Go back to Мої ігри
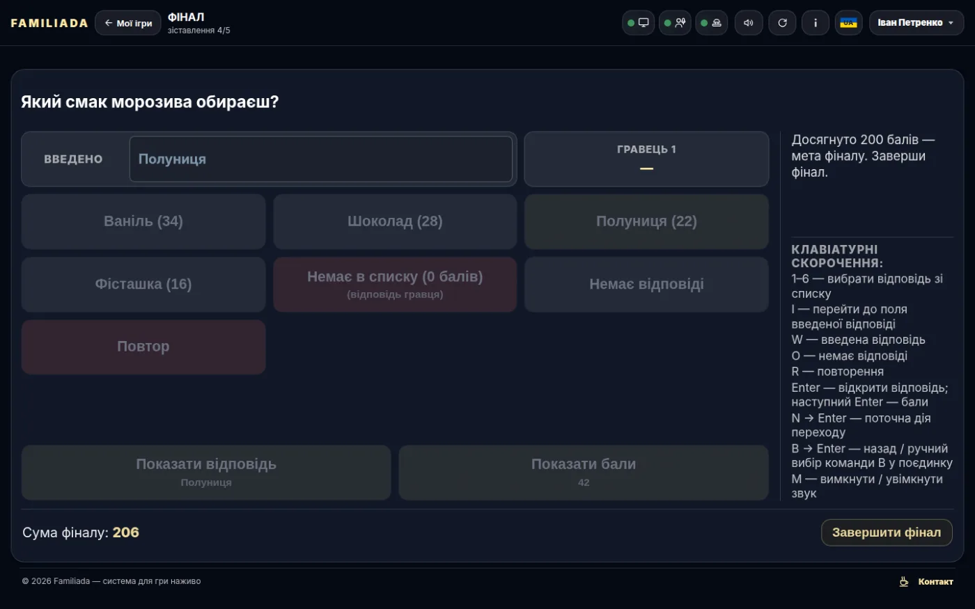This screenshot has height=609, width=975. [x=128, y=23]
